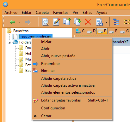Open the search icon dropdown arrow
The image size is (130, 122).
click(106, 22)
